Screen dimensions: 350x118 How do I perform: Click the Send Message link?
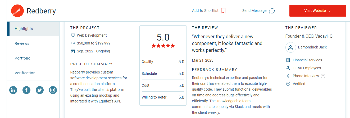(x=254, y=11)
